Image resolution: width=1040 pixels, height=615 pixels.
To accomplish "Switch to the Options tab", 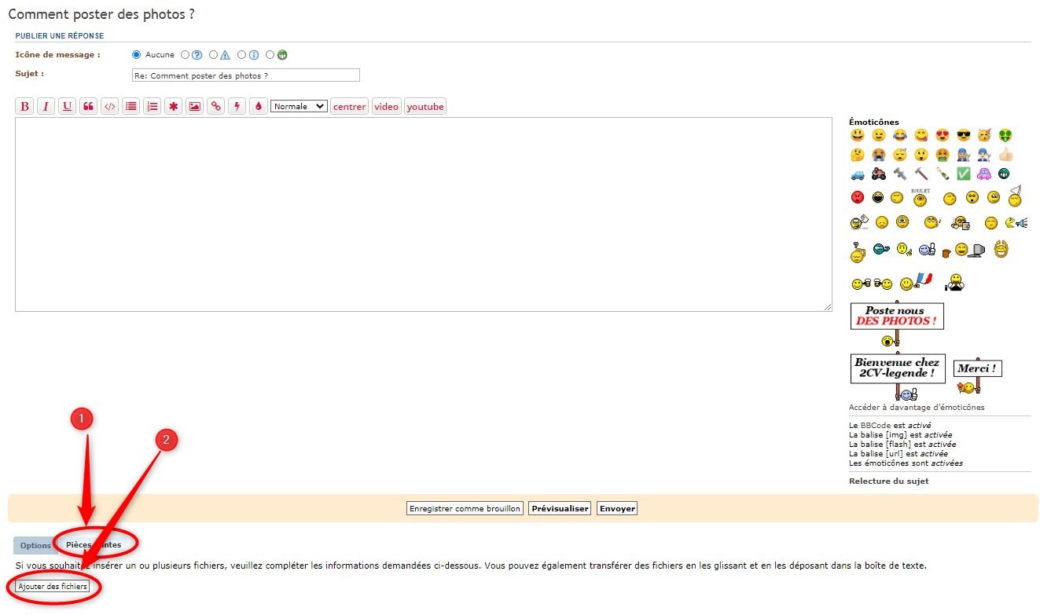I will click(x=35, y=546).
